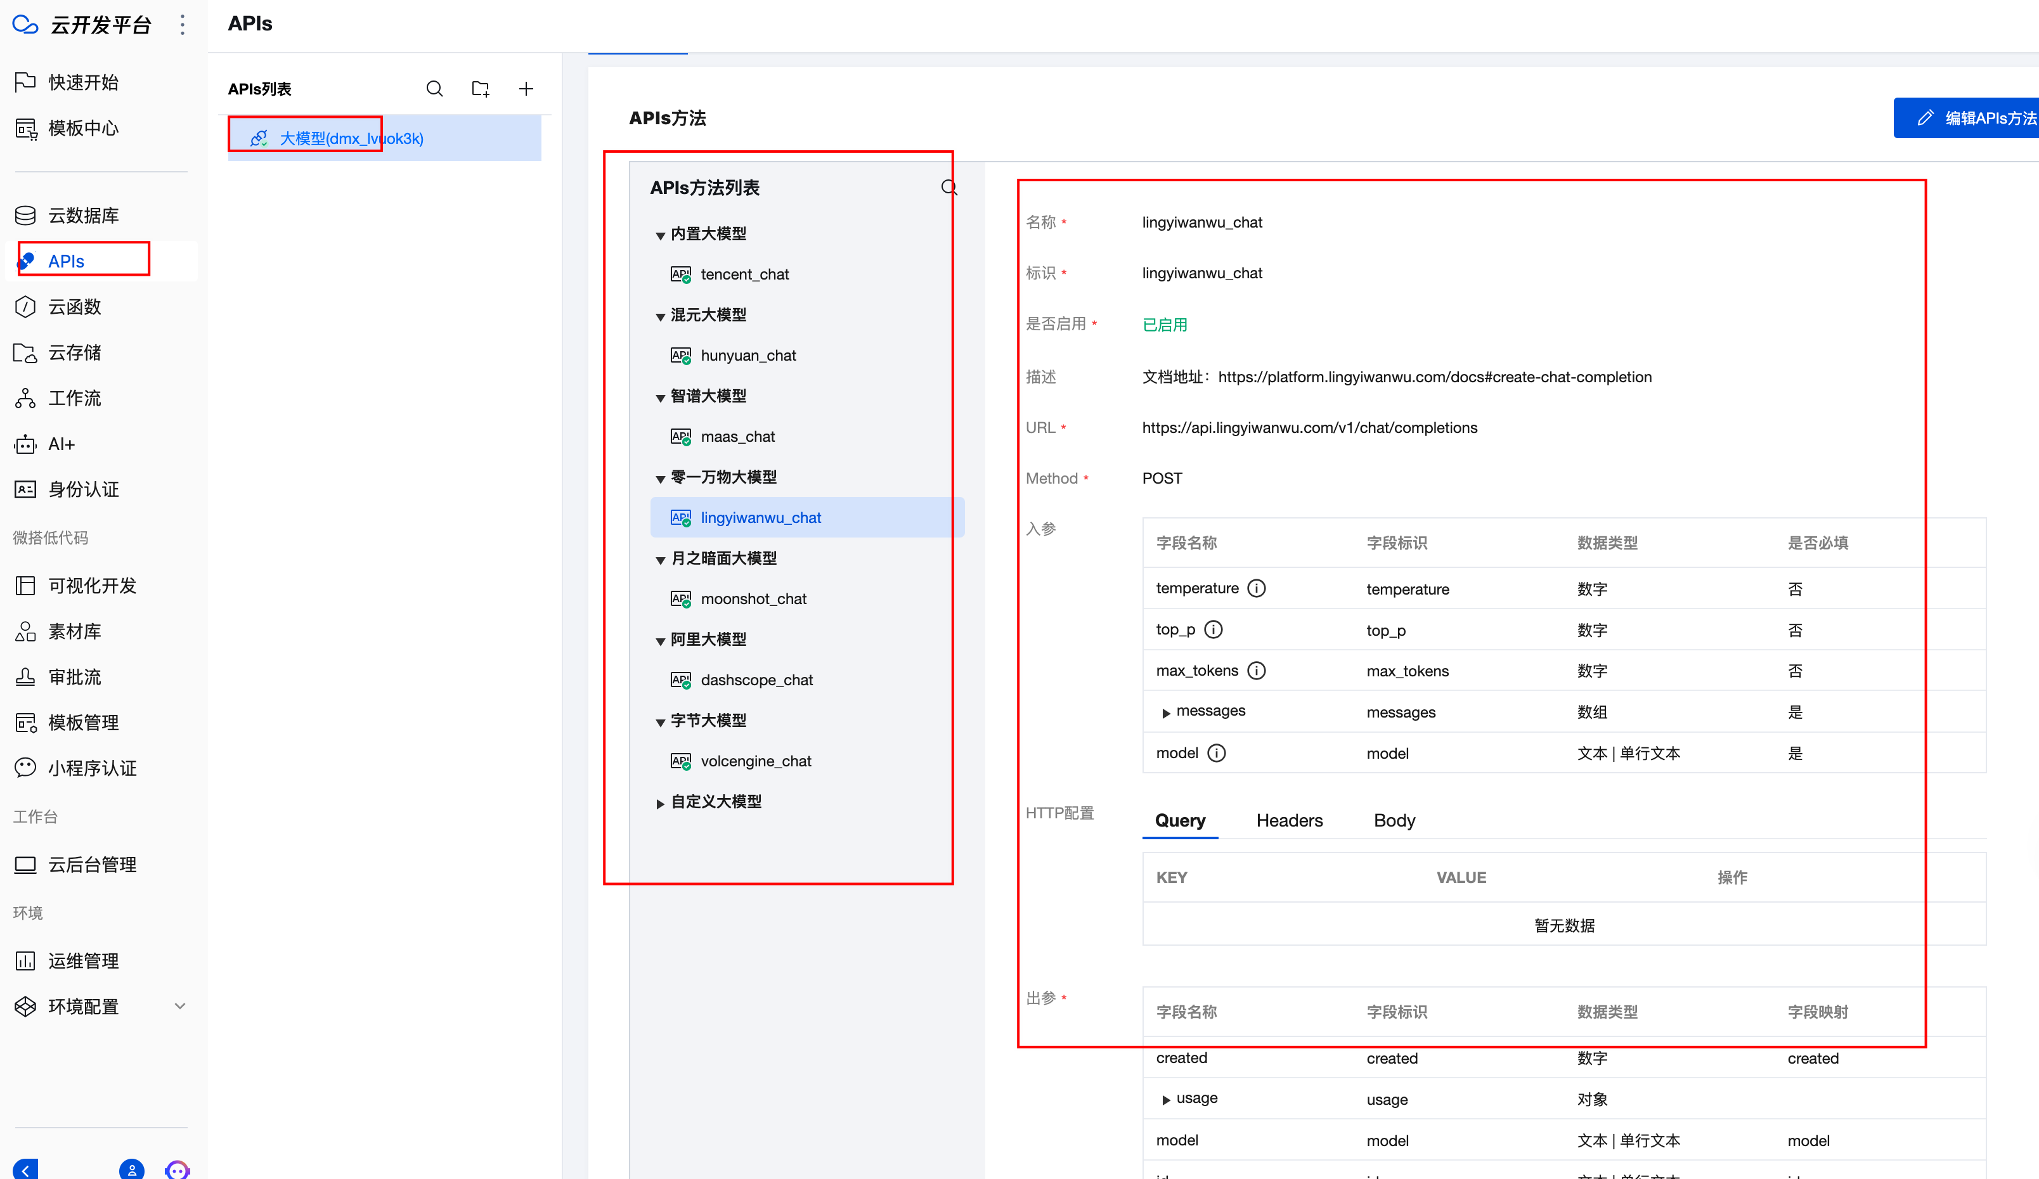Collapse the 混元大模型 group

660,316
